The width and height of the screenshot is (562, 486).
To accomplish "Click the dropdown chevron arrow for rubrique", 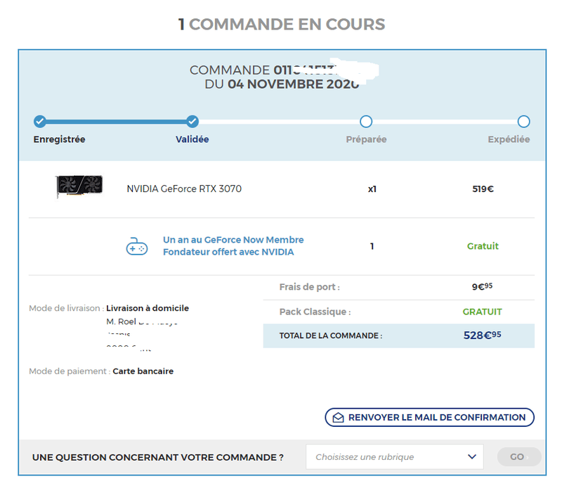I will coord(472,456).
